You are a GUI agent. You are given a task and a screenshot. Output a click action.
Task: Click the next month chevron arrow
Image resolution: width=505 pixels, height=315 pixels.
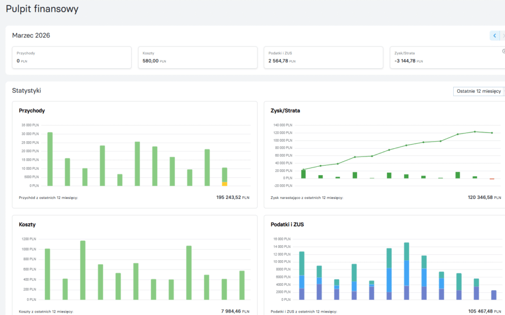pyautogui.click(x=503, y=36)
